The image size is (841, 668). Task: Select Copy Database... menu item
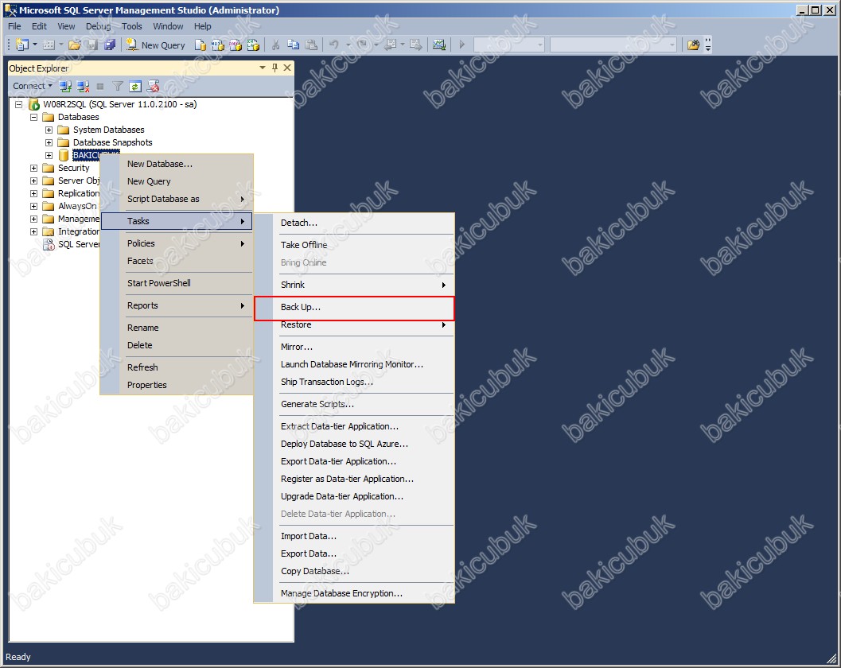click(354, 572)
